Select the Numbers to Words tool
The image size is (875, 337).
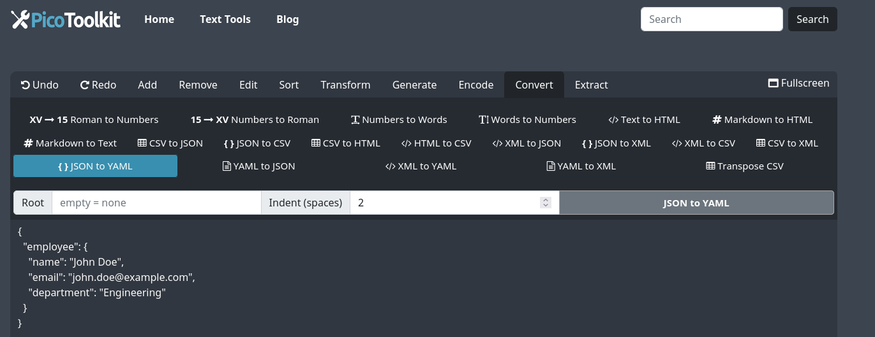(x=398, y=120)
